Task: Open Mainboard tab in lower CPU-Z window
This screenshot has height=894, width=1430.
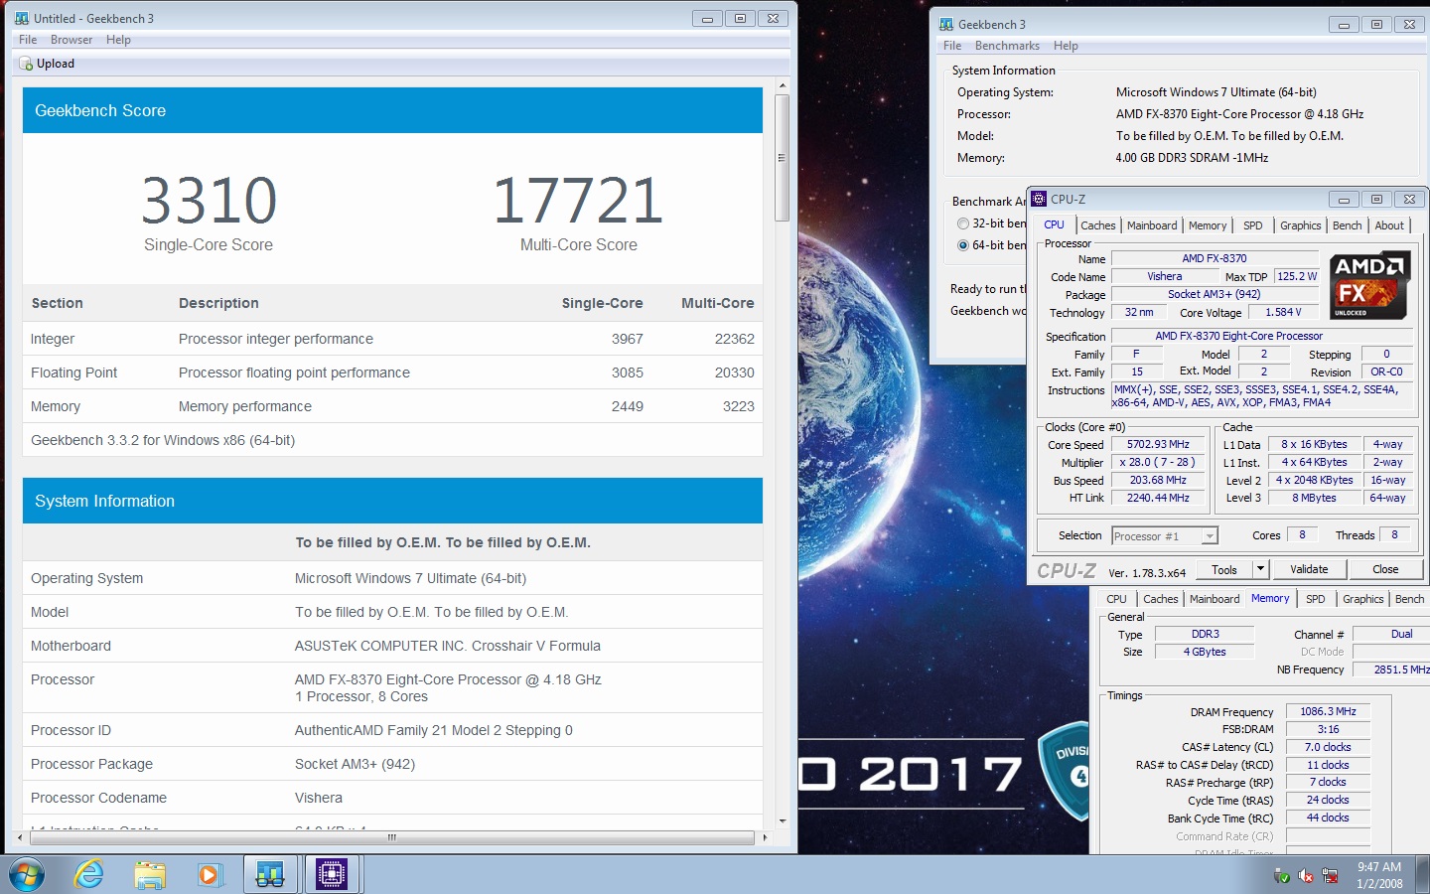Action: coord(1215,599)
